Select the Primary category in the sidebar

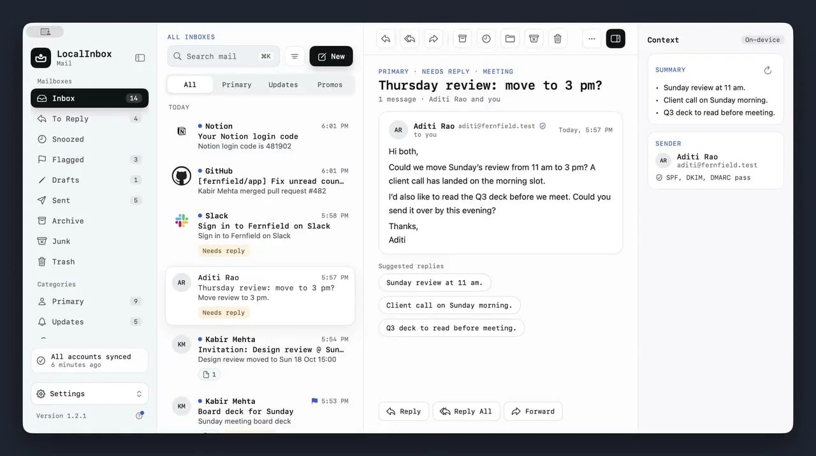pyautogui.click(x=89, y=301)
